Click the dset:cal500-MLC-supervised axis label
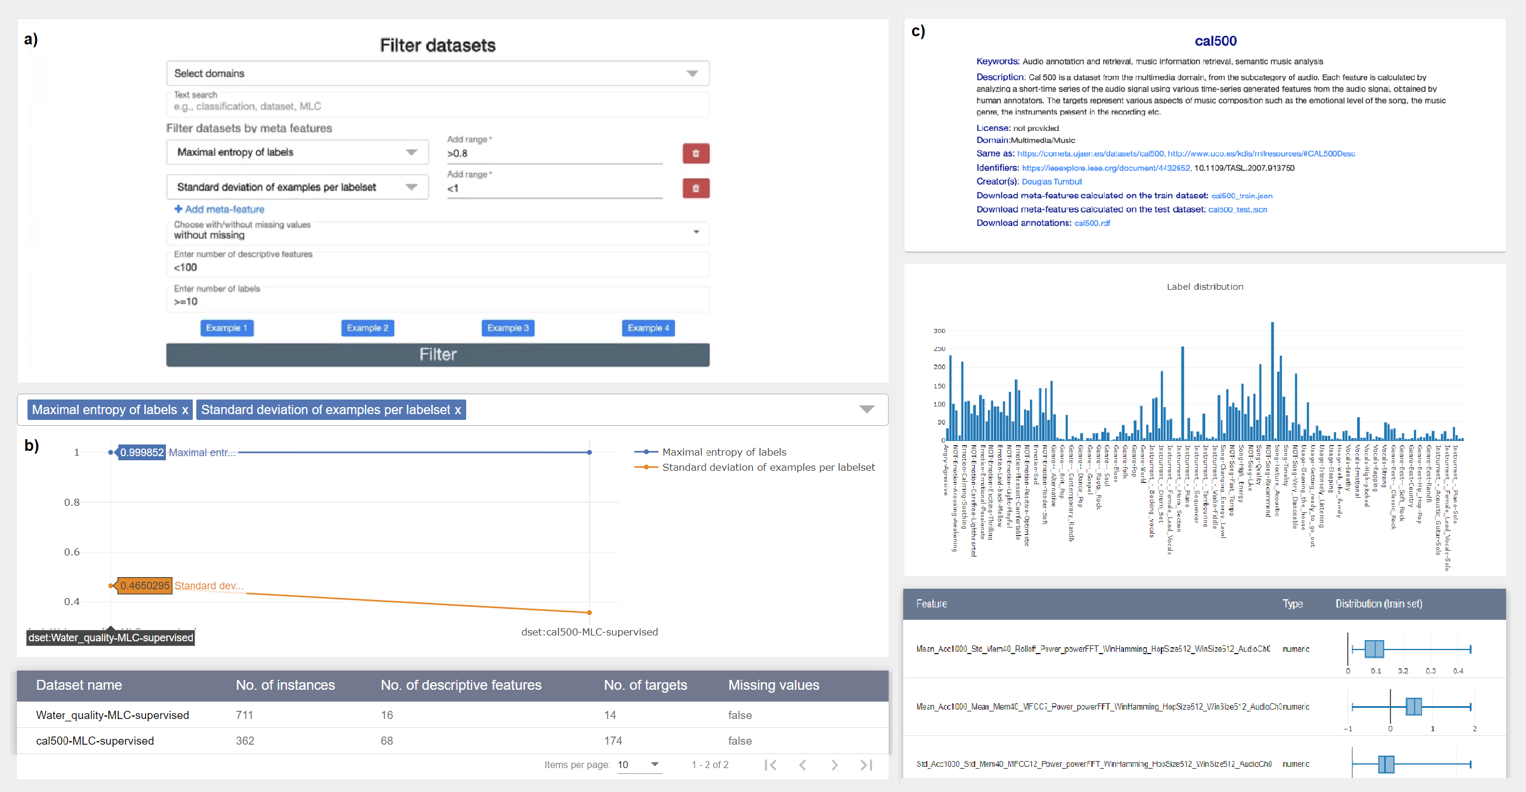This screenshot has height=792, width=1526. click(589, 632)
